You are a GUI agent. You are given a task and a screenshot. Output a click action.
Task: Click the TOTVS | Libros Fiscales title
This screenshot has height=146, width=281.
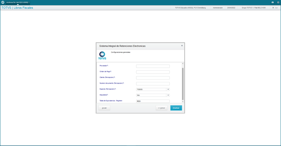click(x=17, y=8)
